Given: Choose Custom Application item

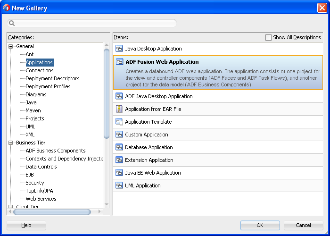Looking at the screenshot, I should pos(218,135).
